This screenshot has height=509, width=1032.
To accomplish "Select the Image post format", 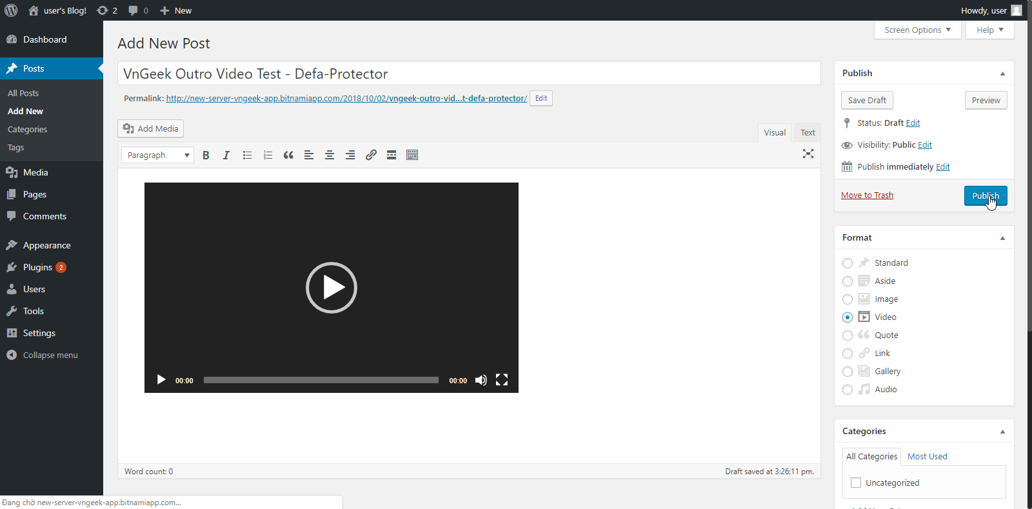I will tap(848, 299).
